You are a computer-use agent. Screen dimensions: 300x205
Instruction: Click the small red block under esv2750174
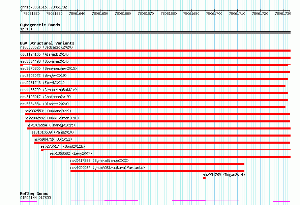42,150
